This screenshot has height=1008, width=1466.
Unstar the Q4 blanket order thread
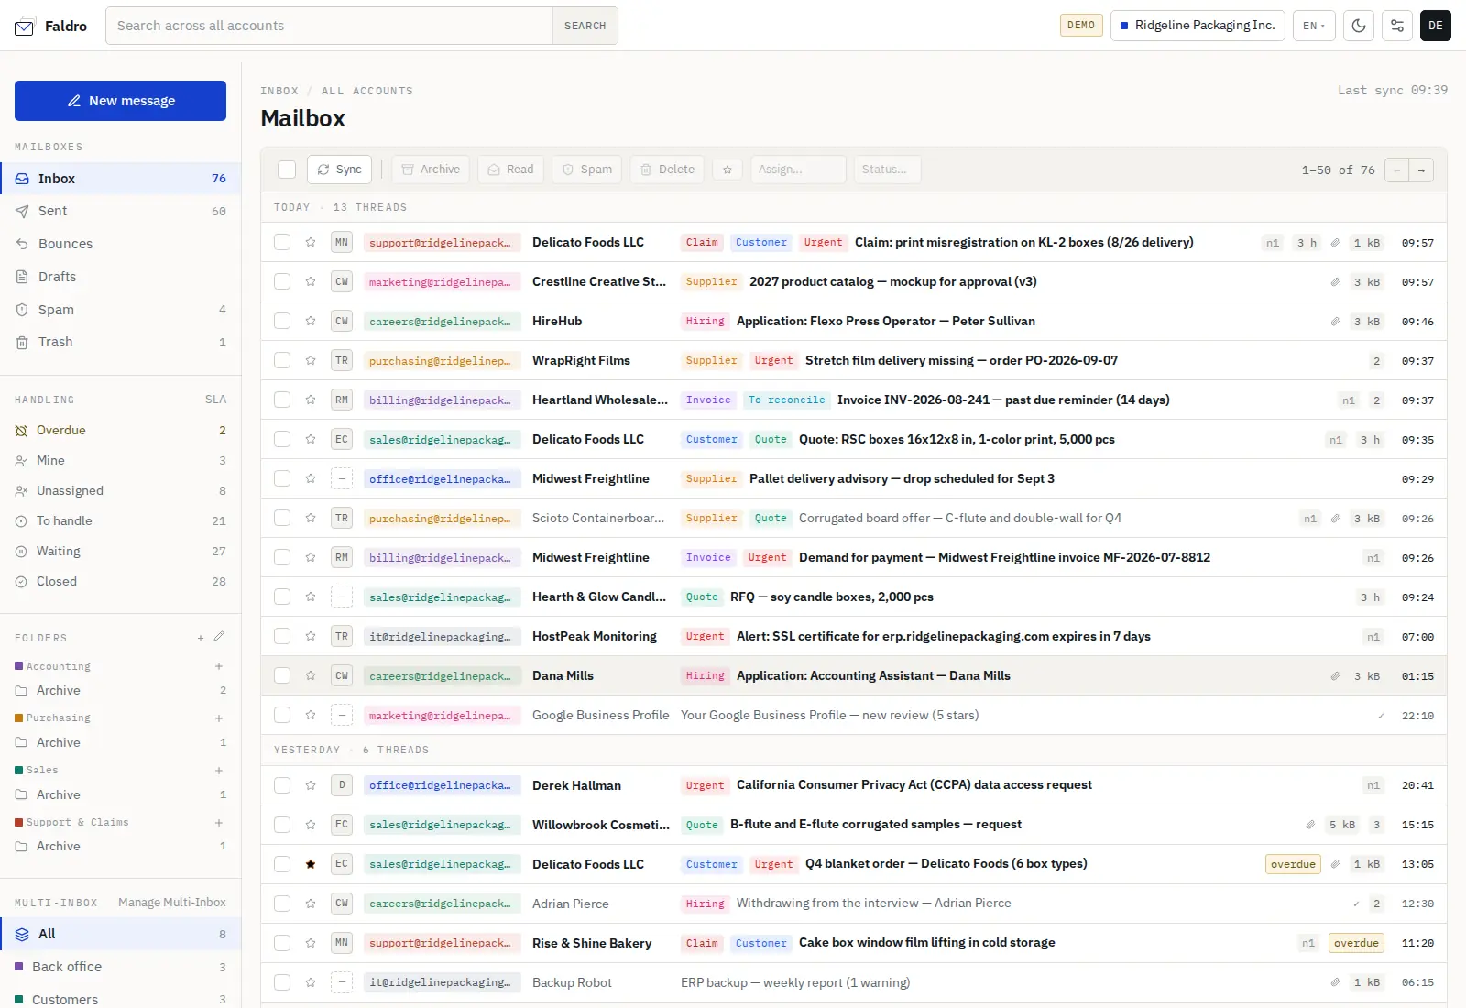click(311, 864)
